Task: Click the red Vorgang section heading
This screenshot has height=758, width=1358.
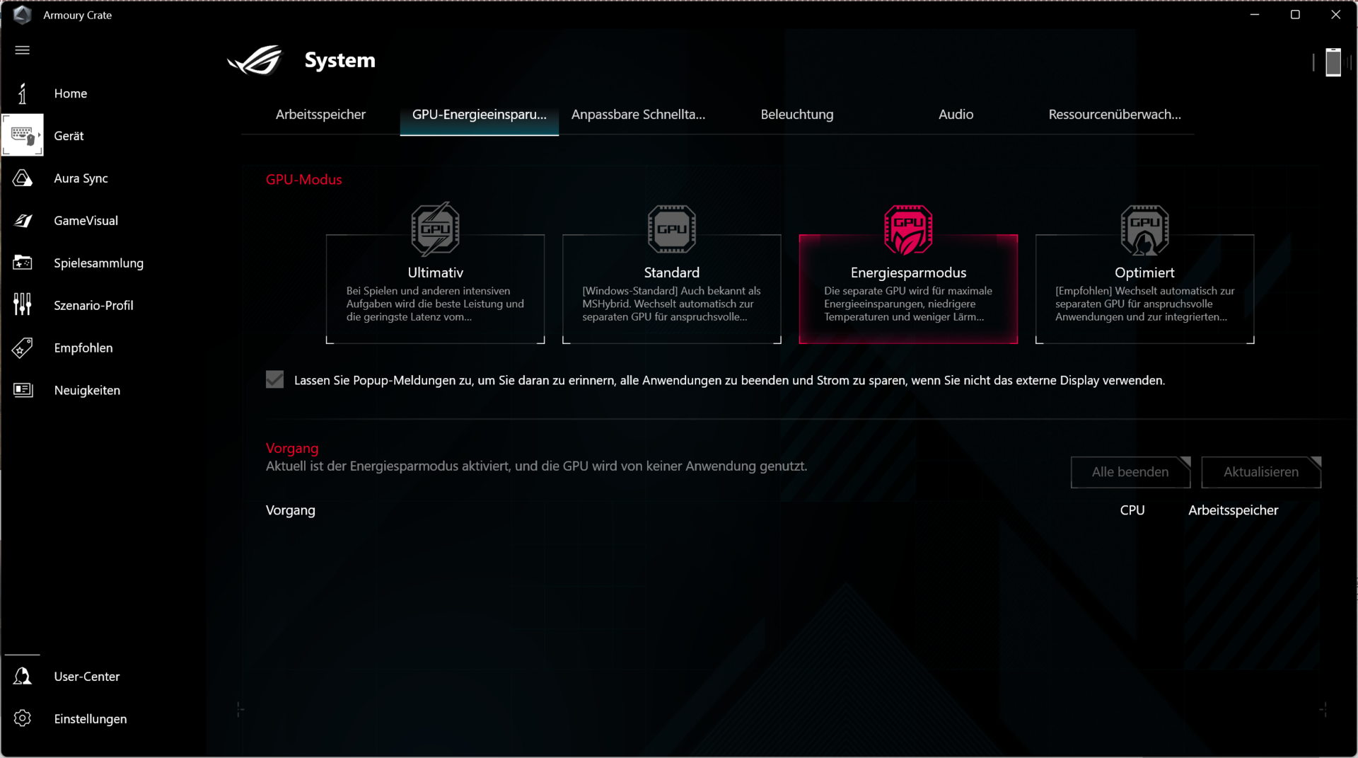Action: pos(292,448)
